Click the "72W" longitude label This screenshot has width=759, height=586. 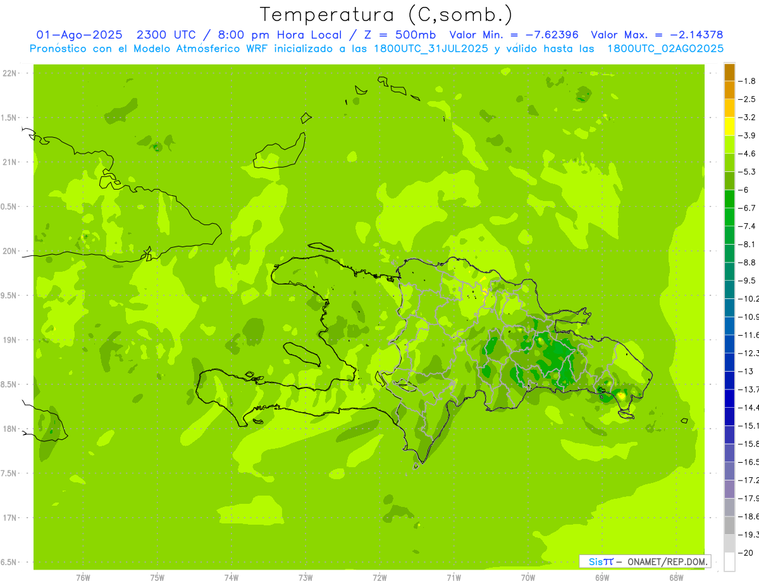380,578
